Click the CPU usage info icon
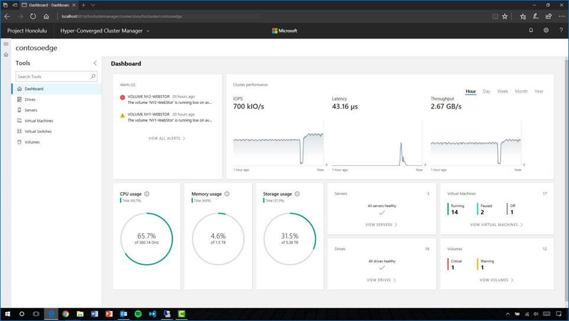This screenshot has width=569, height=321. (147, 194)
